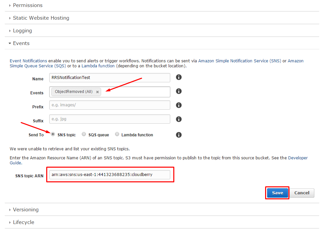The height and width of the screenshot is (230, 321).
Task: Cancel the event notification changes
Action: 302,193
